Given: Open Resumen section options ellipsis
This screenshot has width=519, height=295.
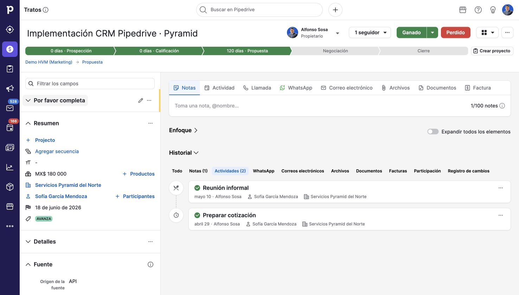Looking at the screenshot, I should coord(150,123).
